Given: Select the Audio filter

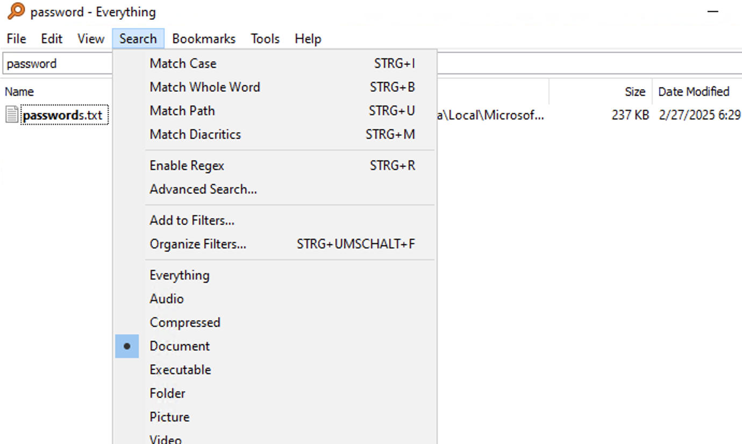Looking at the screenshot, I should 275,299.
